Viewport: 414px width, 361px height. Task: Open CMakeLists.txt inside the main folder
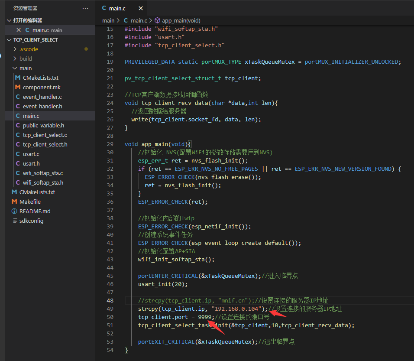[40, 78]
